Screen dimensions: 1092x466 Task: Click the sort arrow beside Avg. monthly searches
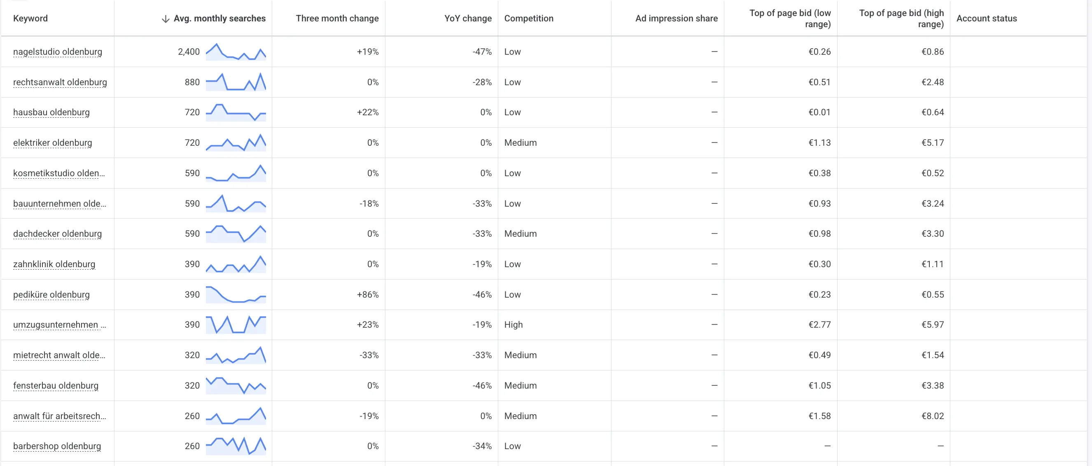(166, 19)
